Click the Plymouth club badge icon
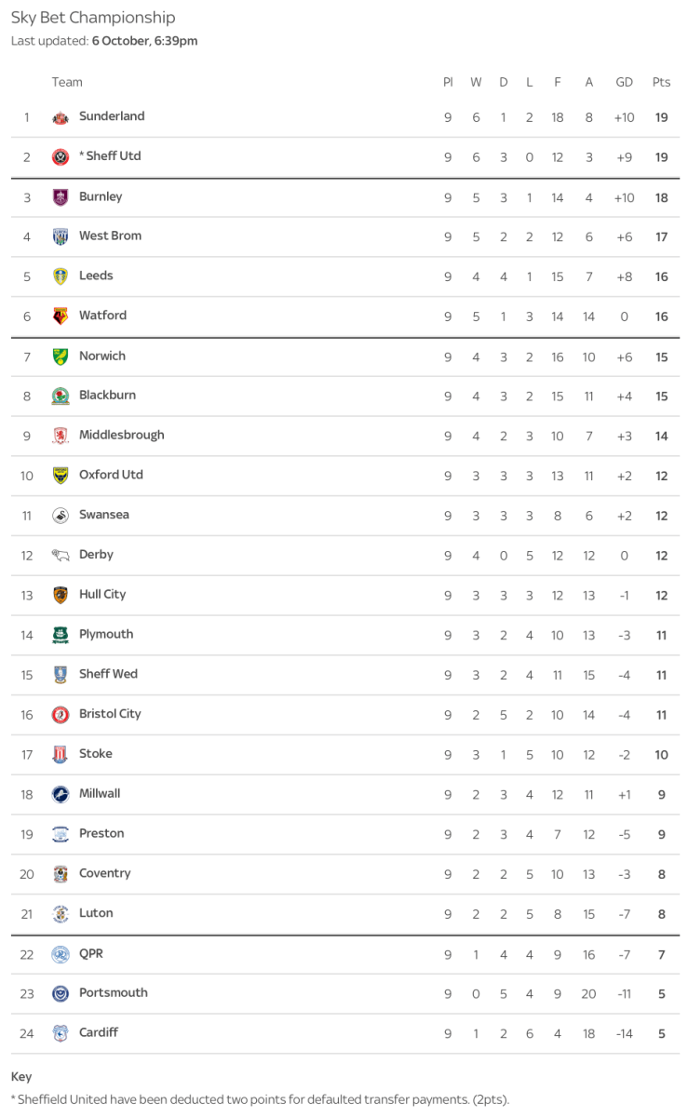The height and width of the screenshot is (1117, 688). point(61,635)
